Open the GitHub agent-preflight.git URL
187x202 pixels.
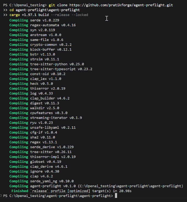coord(121,5)
